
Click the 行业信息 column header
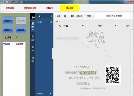click(x=20, y=44)
